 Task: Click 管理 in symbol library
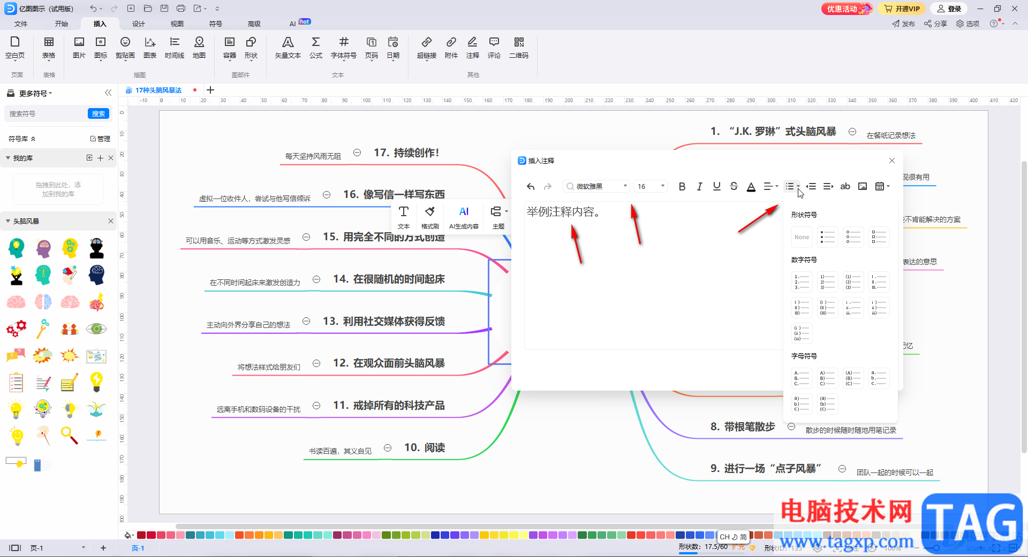100,139
